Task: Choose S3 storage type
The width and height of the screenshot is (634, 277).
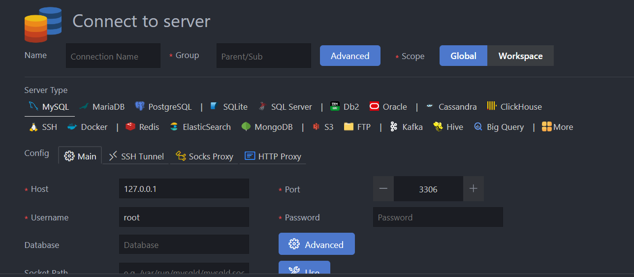Action: pyautogui.click(x=323, y=127)
